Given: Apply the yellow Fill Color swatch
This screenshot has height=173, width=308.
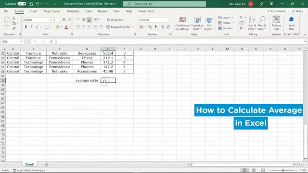Looking at the screenshot, I should 57,27.
